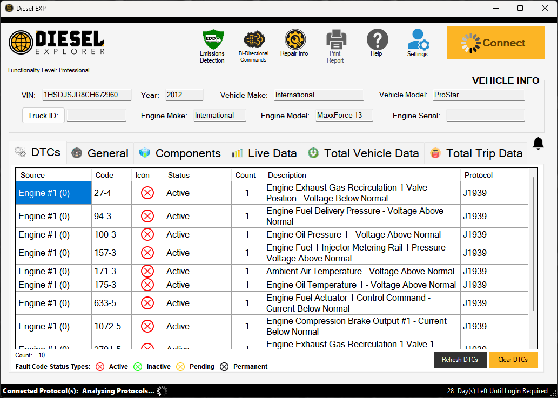The width and height of the screenshot is (558, 398).
Task: Sort by the Count column header
Action: pyautogui.click(x=247, y=175)
